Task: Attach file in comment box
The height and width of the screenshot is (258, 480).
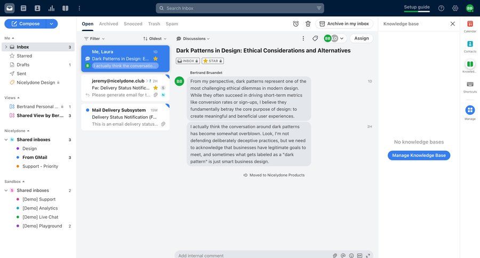Action: [335, 255]
